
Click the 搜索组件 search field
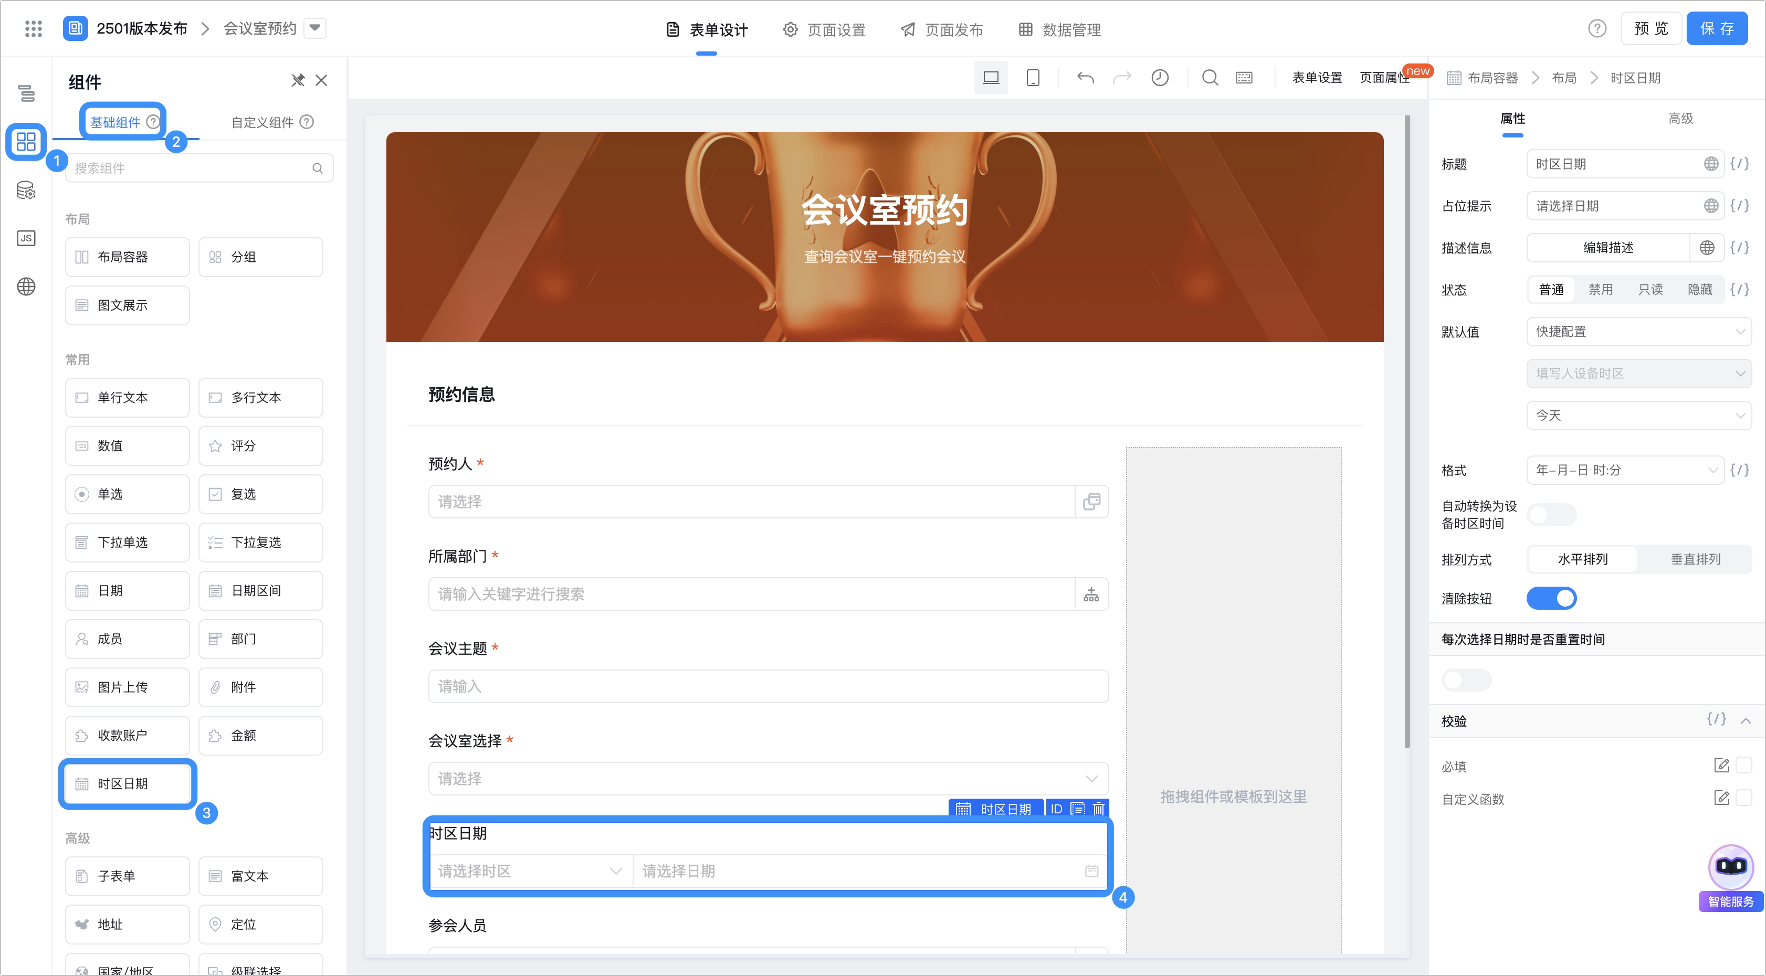199,168
